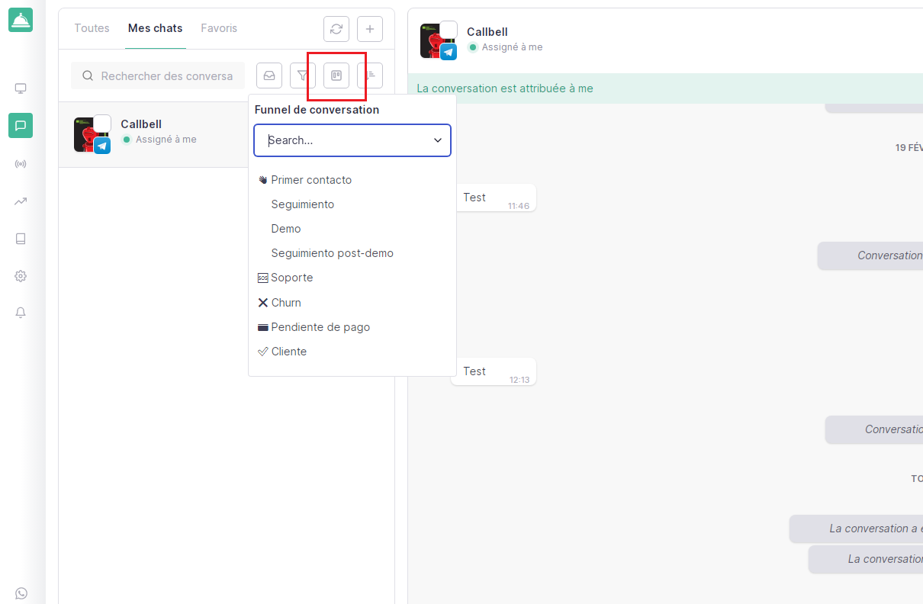Switch to the Mes chats tab
The image size is (923, 604).
(x=156, y=28)
